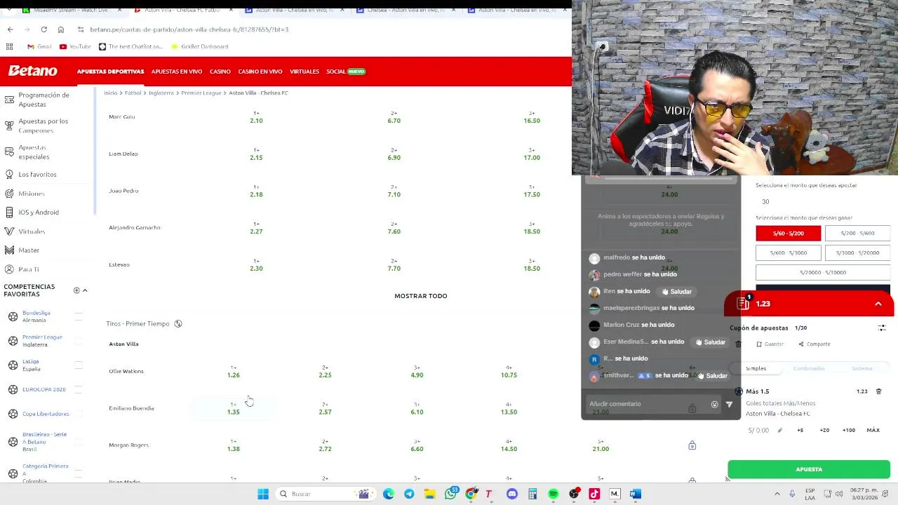Go back in browser history
This screenshot has height=505, width=898.
pyautogui.click(x=10, y=29)
